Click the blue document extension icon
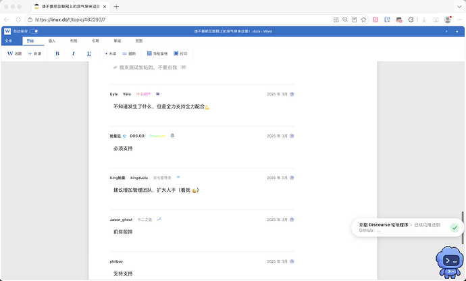Image resolution: width=466 pixels, height=281 pixels. click(387, 20)
